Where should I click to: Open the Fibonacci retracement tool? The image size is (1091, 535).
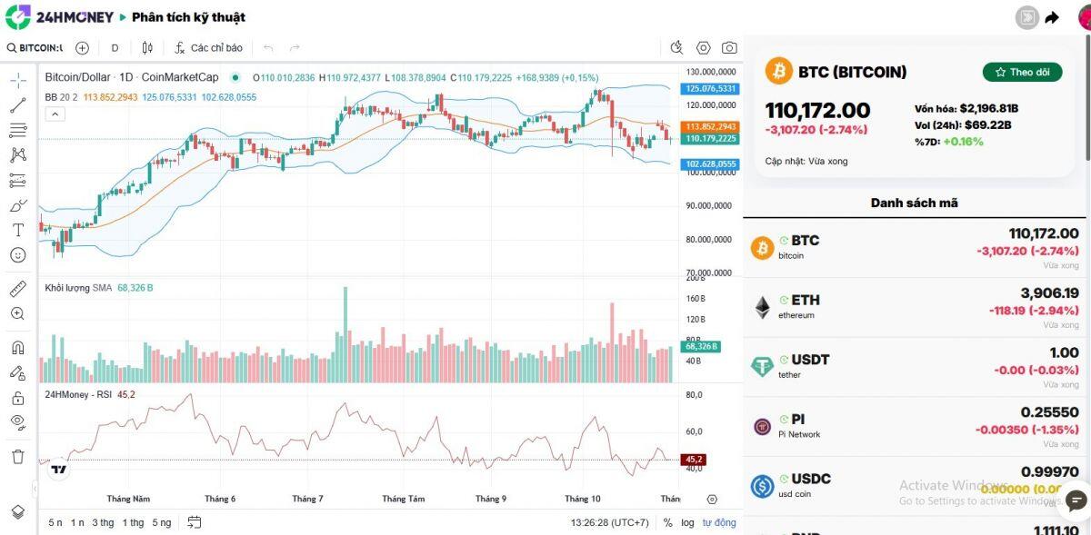click(17, 130)
